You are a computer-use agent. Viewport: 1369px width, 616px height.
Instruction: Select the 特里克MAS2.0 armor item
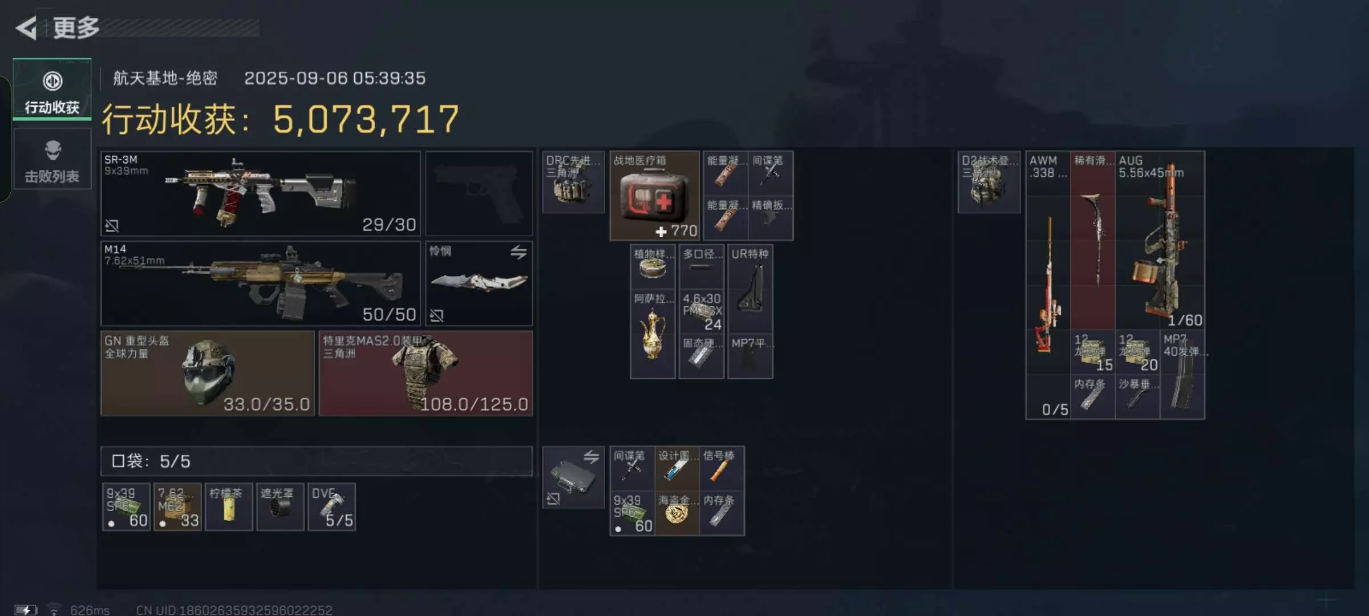pyautogui.click(x=426, y=374)
